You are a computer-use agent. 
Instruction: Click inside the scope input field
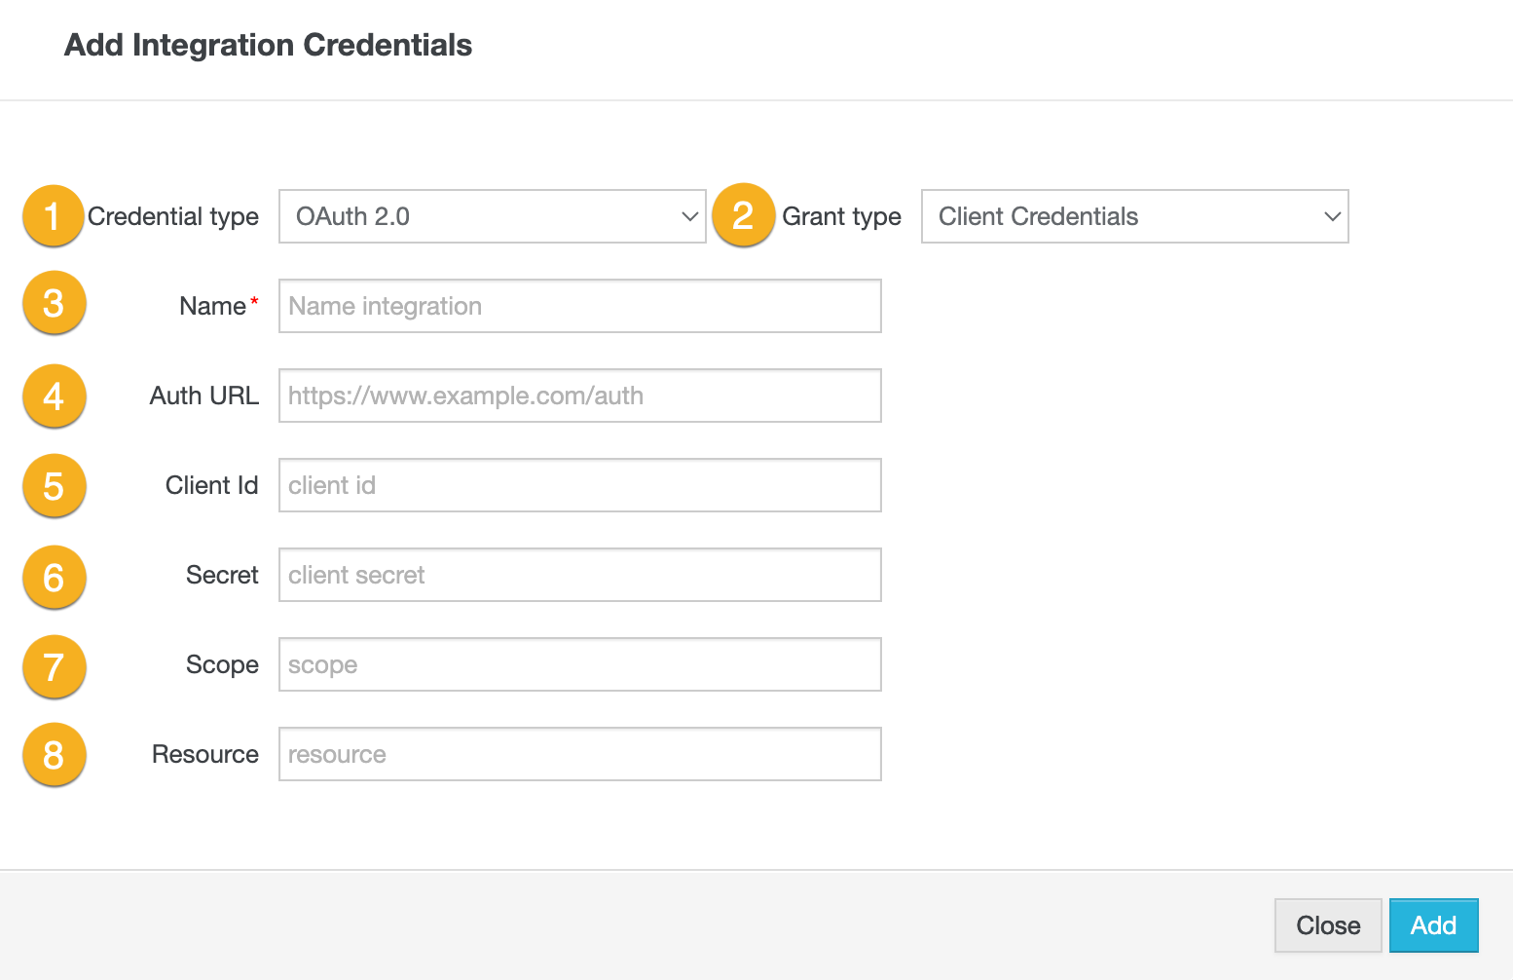[x=579, y=664]
